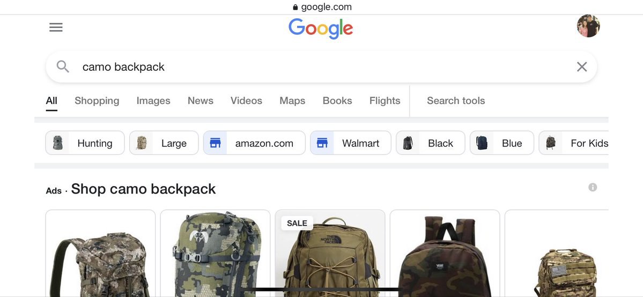Select the amazon.com store chip
This screenshot has height=297, width=643.
[x=254, y=143]
